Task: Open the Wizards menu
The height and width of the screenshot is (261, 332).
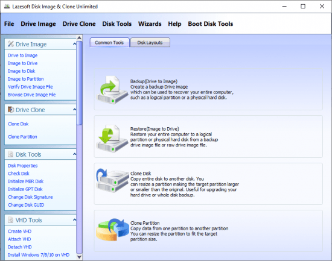Action: (x=150, y=24)
